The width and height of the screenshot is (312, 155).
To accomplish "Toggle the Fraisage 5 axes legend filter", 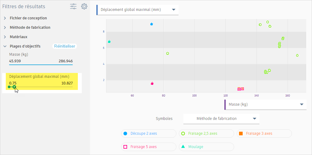I will [149, 147].
